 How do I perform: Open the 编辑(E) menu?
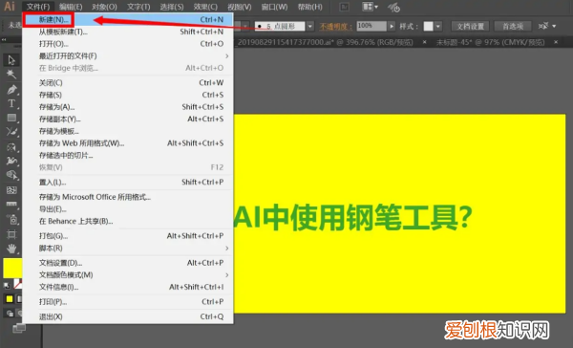click(71, 7)
